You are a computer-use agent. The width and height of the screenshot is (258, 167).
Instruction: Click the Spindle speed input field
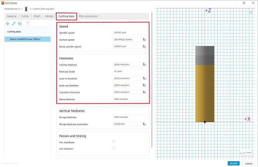[129, 33]
